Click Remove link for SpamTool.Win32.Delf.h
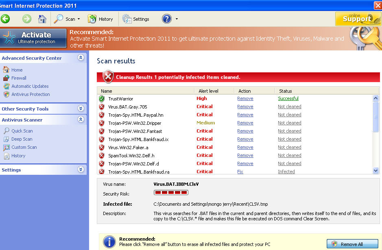 (245, 155)
